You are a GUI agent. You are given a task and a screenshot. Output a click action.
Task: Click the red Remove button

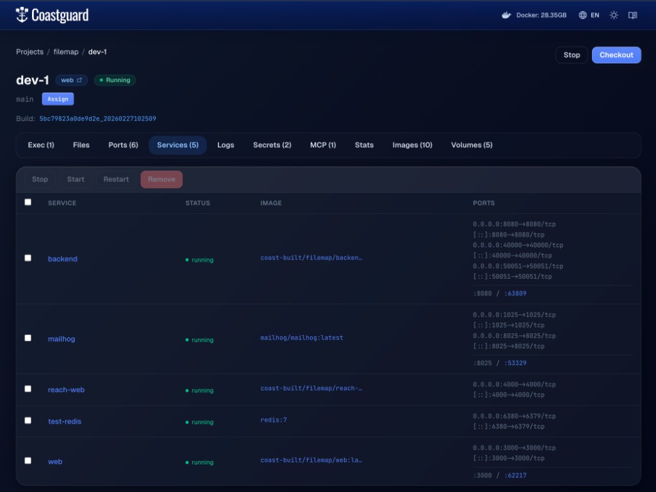161,179
